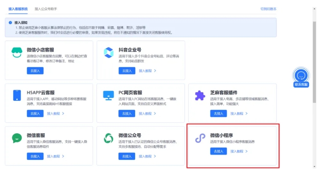The width and height of the screenshot is (318, 173).
Task: Click 去接入 under 微信小程序
Action: coord(219,151)
